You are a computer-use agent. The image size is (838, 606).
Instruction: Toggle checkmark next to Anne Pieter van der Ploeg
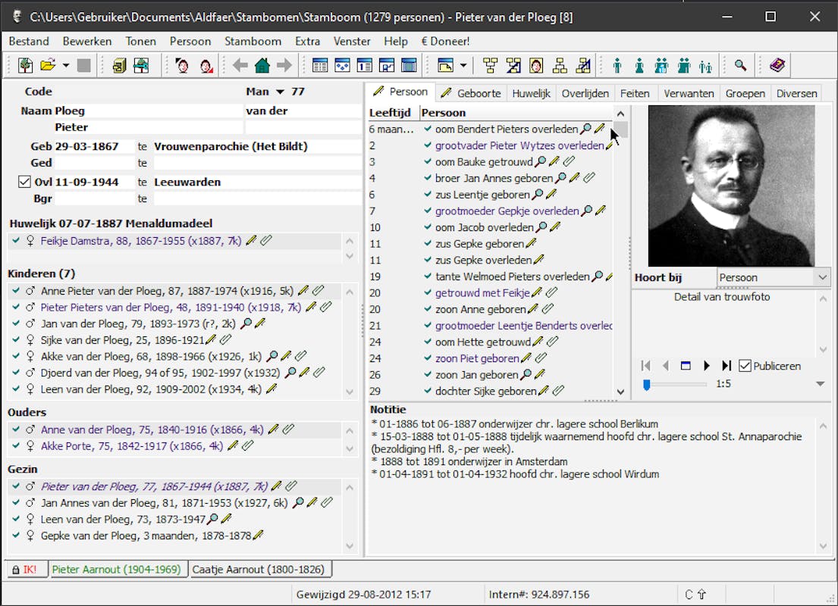[16, 291]
